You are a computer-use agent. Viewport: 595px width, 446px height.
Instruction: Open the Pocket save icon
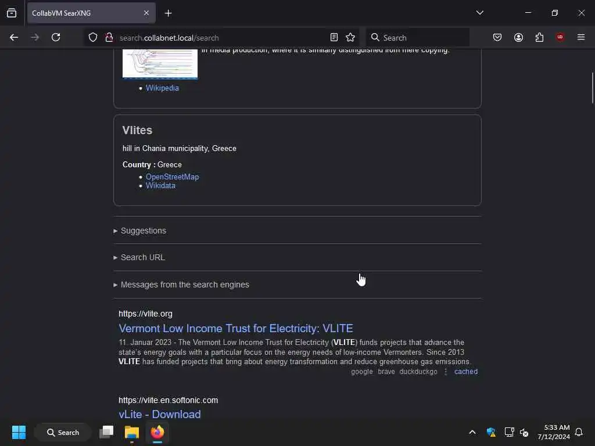[497, 38]
